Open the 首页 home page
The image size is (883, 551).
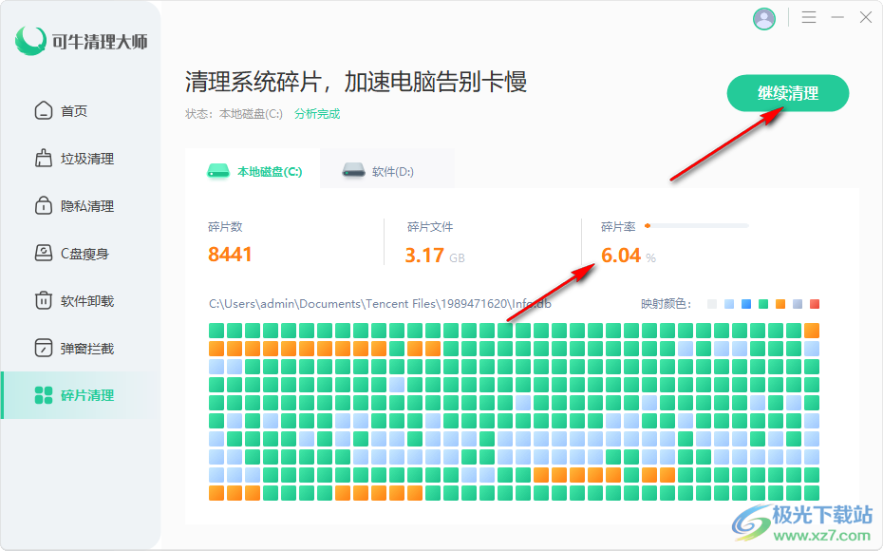point(62,111)
